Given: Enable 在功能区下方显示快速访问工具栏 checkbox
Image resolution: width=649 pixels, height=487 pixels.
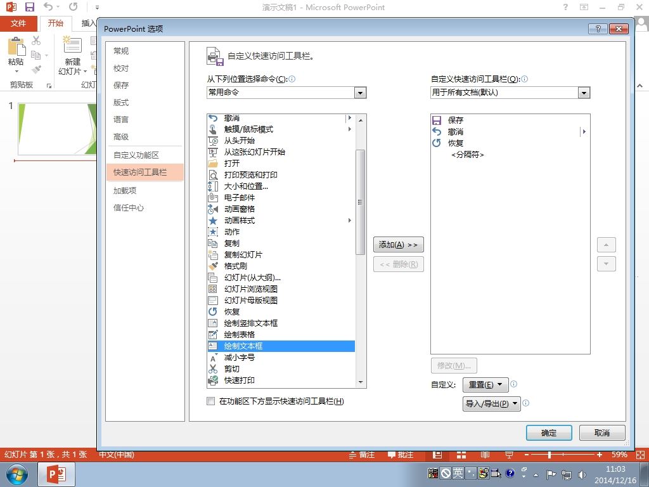Looking at the screenshot, I should click(x=210, y=401).
